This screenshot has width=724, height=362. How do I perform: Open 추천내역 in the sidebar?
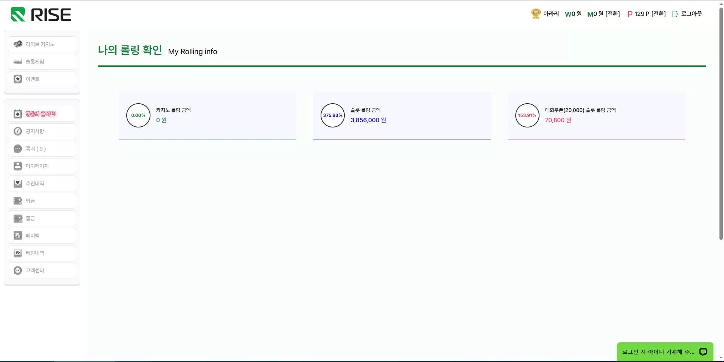click(42, 183)
